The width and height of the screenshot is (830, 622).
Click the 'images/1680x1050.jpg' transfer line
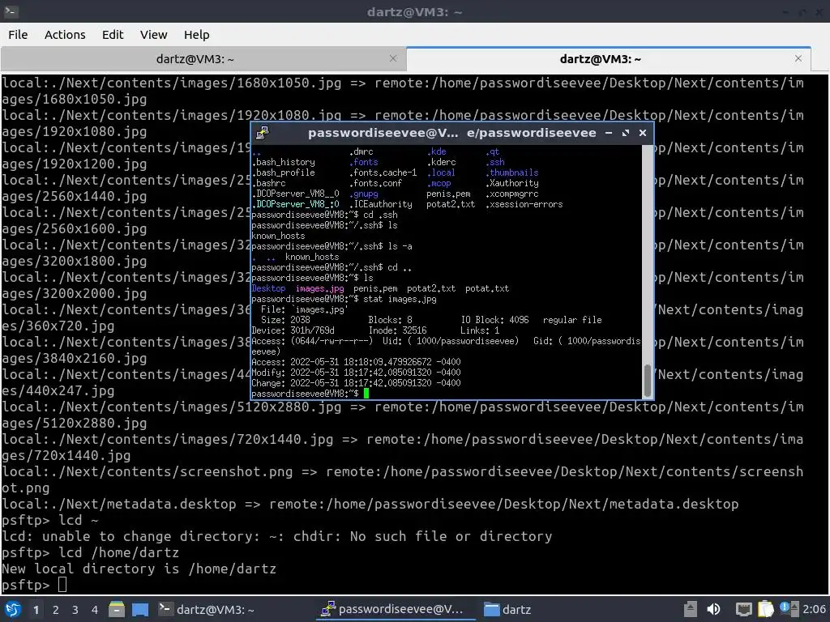point(402,91)
